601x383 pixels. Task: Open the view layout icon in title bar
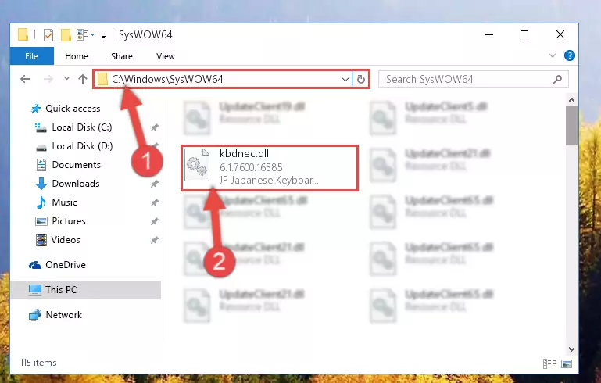[85, 35]
